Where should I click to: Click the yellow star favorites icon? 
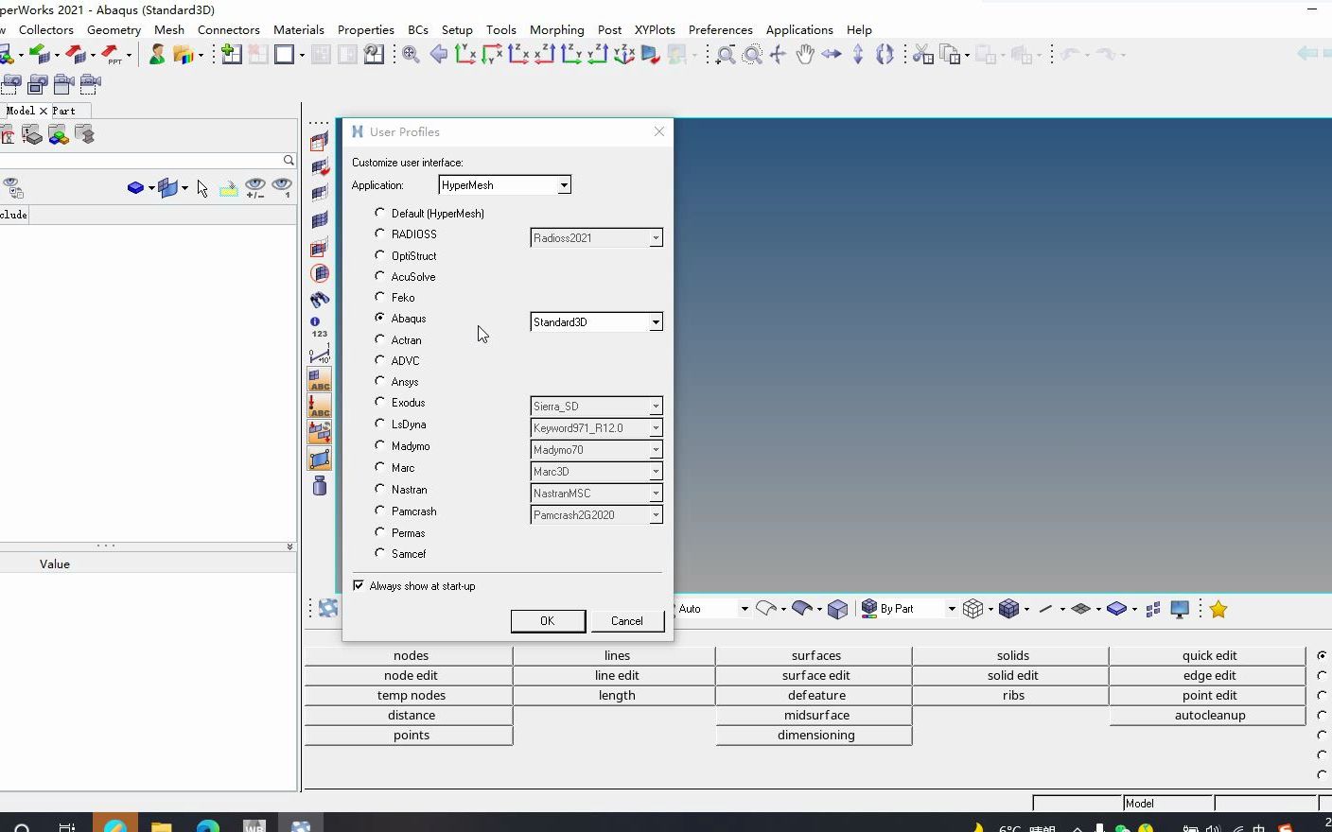pos(1218,609)
